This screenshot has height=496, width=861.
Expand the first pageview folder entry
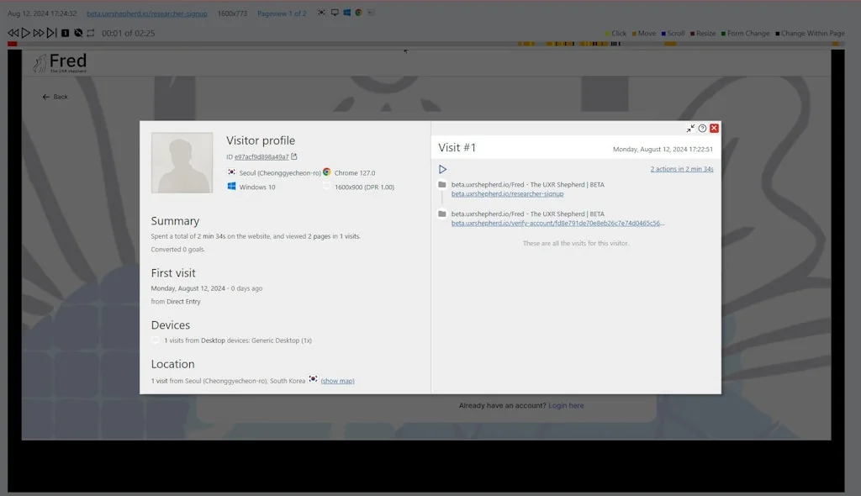coord(442,185)
